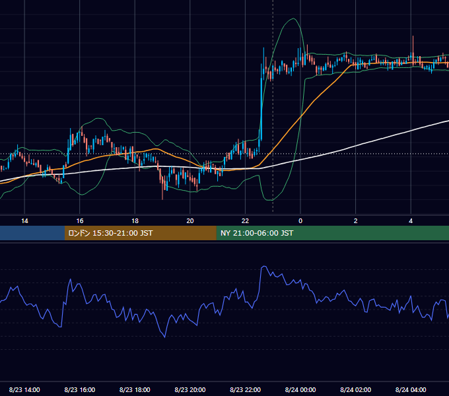Viewport: 449px width, 396px height.
Task: Click the hour label 4 on price chart axis
Action: [411, 220]
